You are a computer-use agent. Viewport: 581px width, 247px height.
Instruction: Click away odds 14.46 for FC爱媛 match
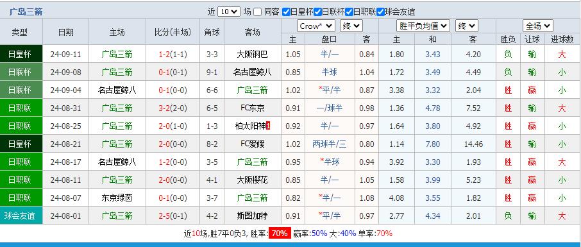[473, 144]
